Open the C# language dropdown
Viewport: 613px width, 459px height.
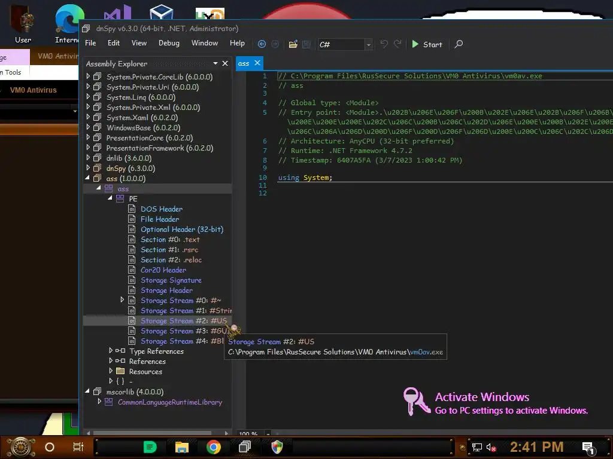[x=368, y=45]
